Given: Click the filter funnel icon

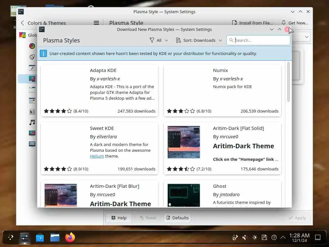Looking at the screenshot, I should [x=152, y=40].
